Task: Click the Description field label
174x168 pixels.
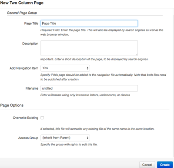Action: (x=30, y=44)
